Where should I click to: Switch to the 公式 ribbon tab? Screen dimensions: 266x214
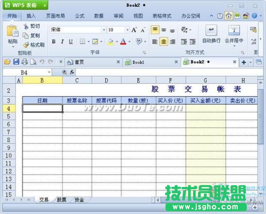(80, 16)
